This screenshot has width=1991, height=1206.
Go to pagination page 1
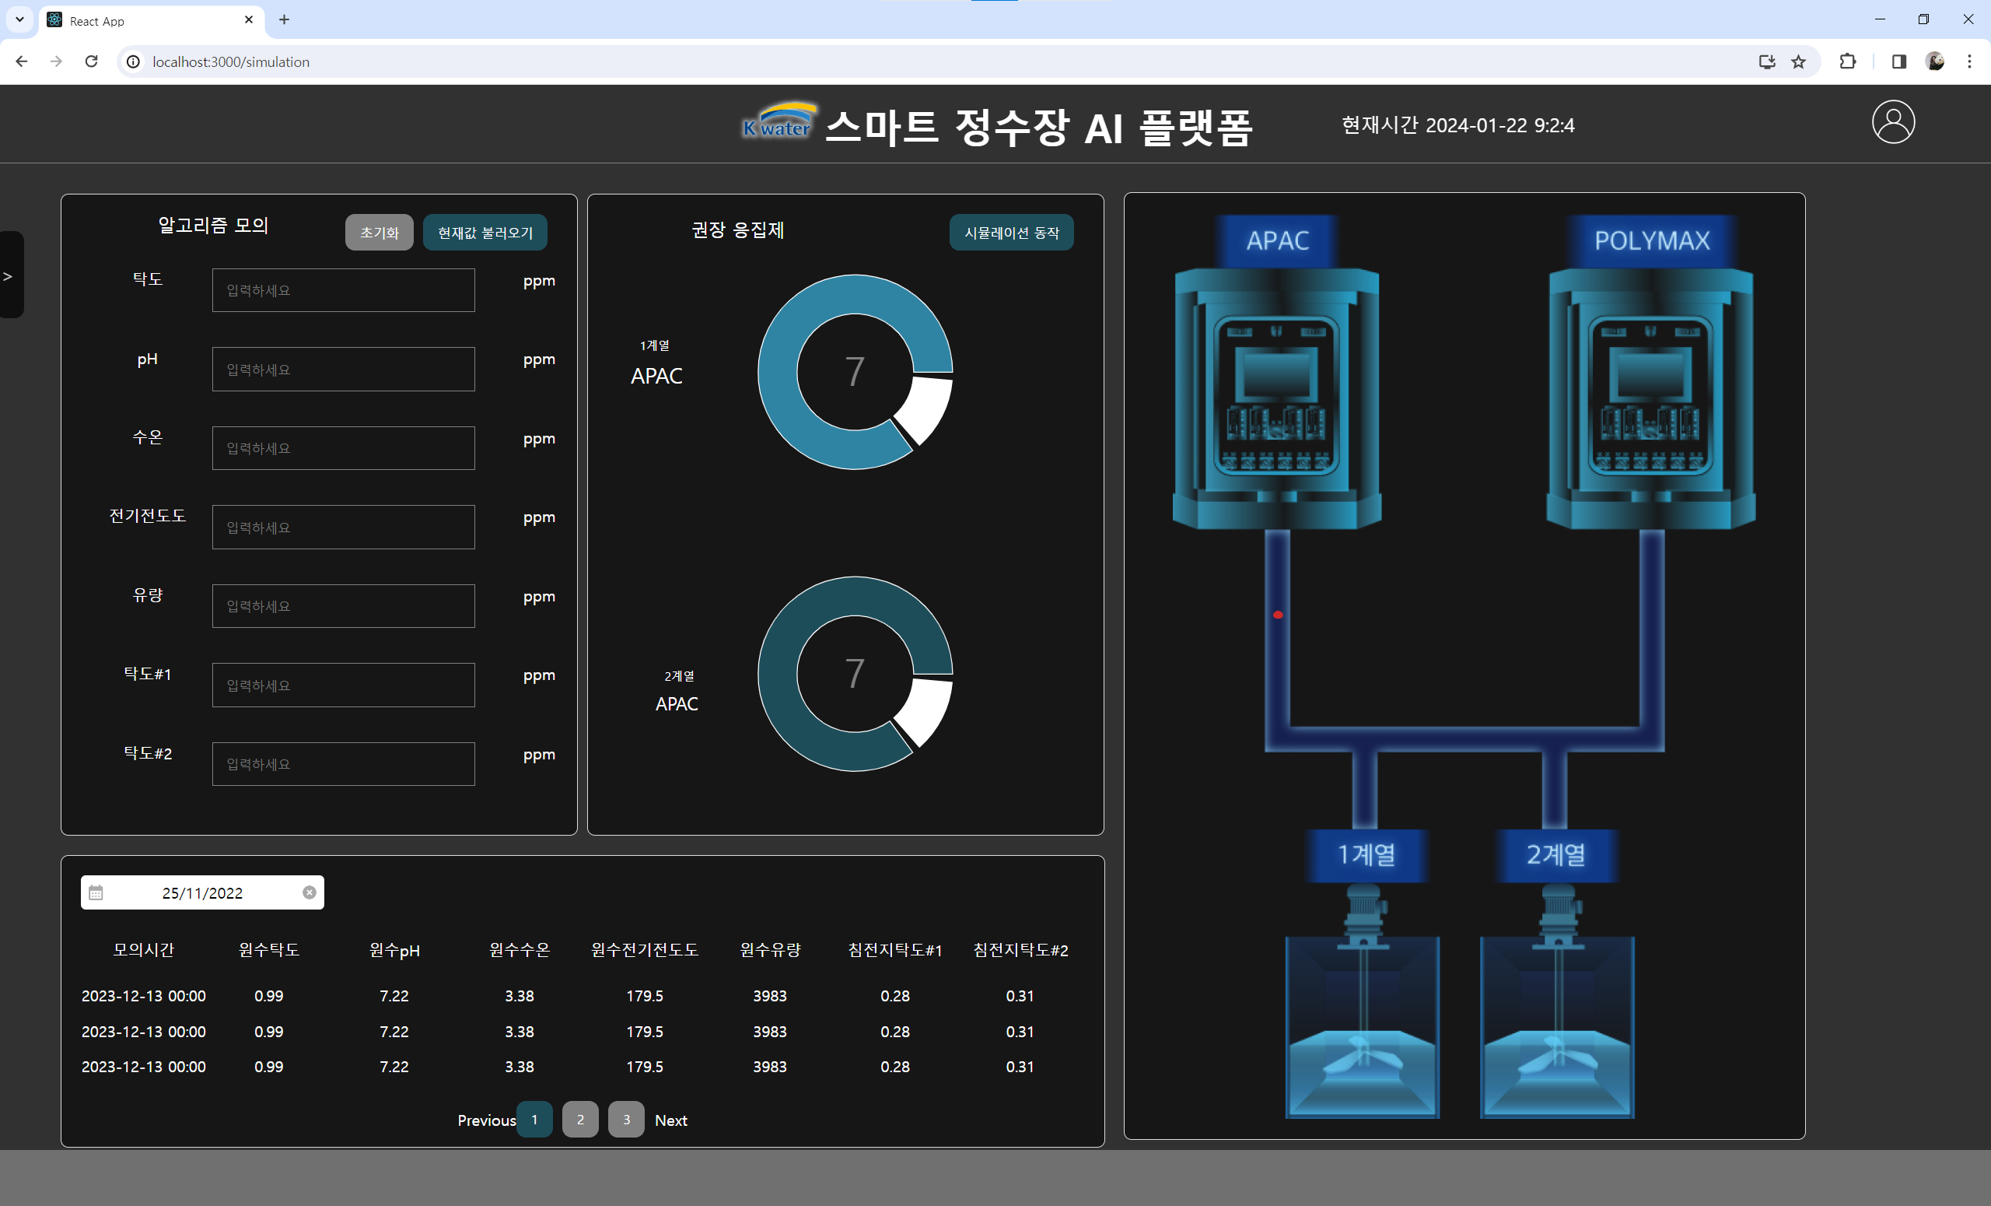click(534, 1120)
